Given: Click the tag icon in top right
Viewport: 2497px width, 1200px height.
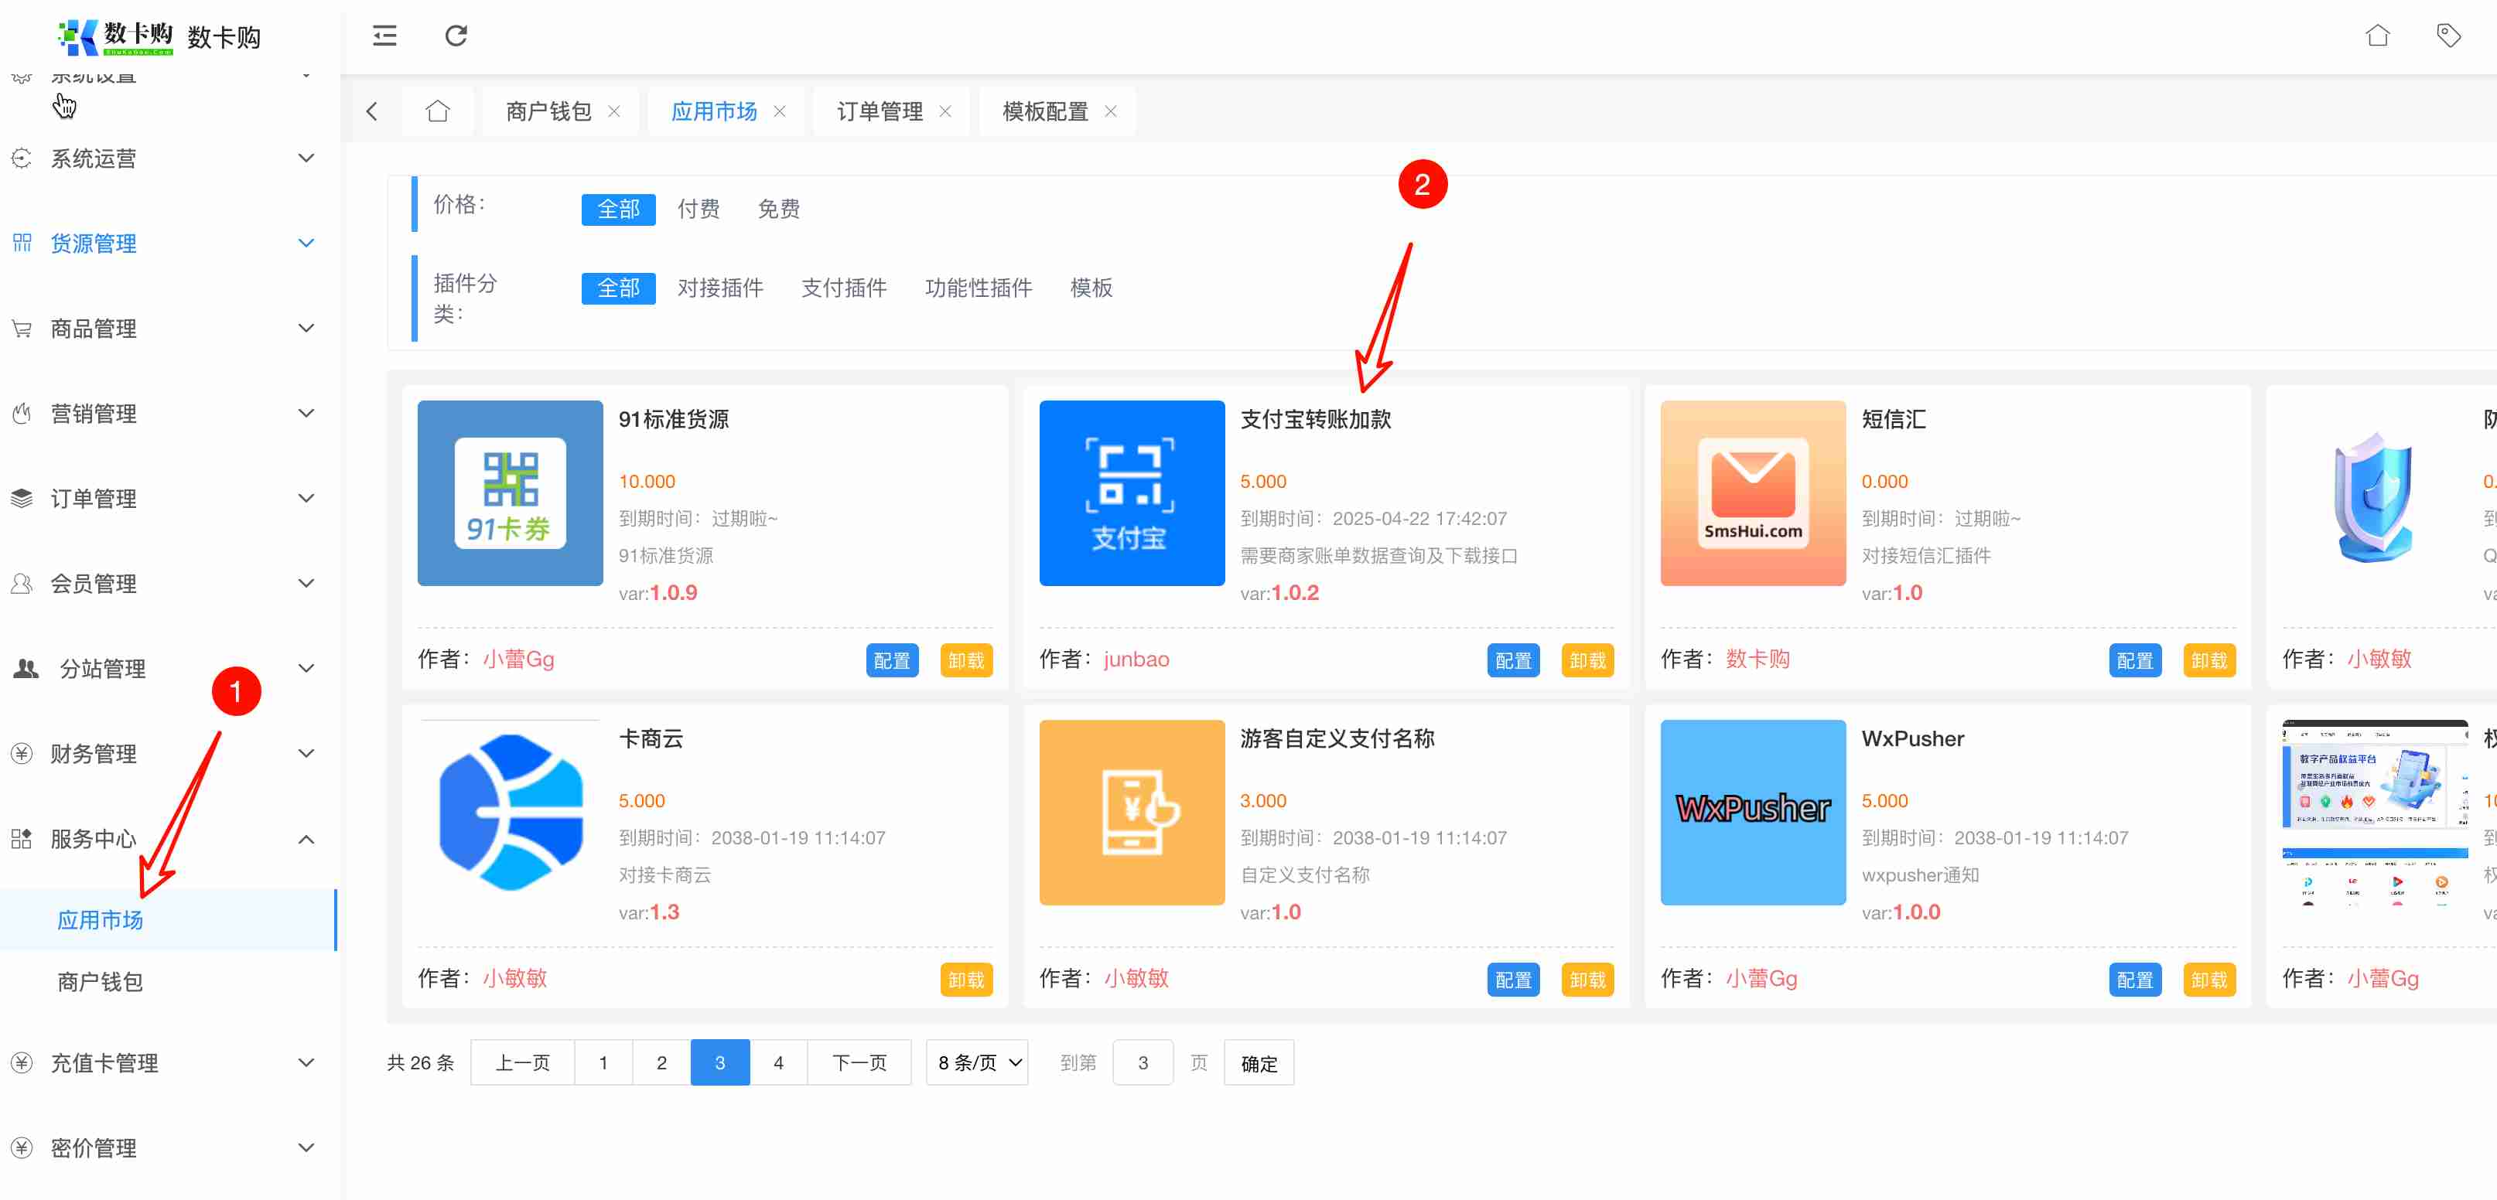Looking at the screenshot, I should (x=2447, y=36).
